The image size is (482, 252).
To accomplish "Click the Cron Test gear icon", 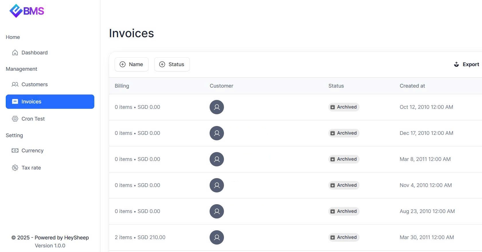I will (x=15, y=119).
